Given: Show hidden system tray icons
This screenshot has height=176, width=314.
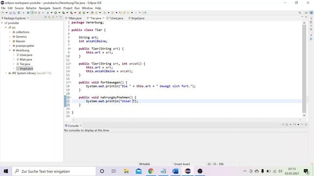Looking at the screenshot, I should (x=245, y=171).
